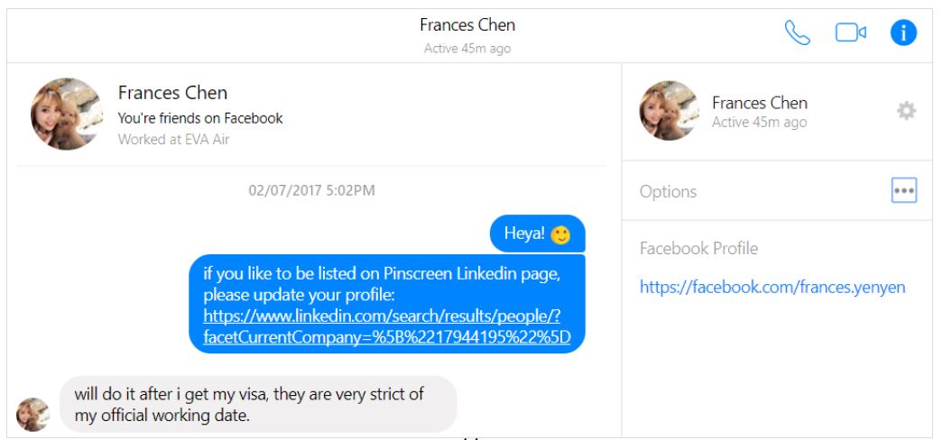Select the "Heya!" message bubble
Image resolution: width=952 pixels, height=440 pixels.
coord(525,234)
